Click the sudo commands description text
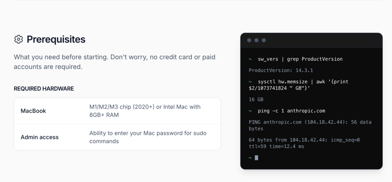Screen dimensions: 392x182 coord(148,137)
